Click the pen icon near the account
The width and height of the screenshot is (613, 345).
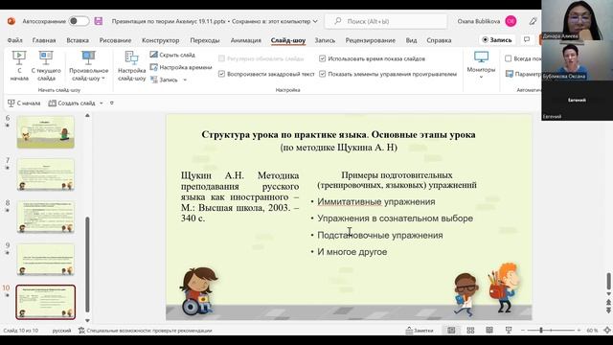[x=533, y=21]
